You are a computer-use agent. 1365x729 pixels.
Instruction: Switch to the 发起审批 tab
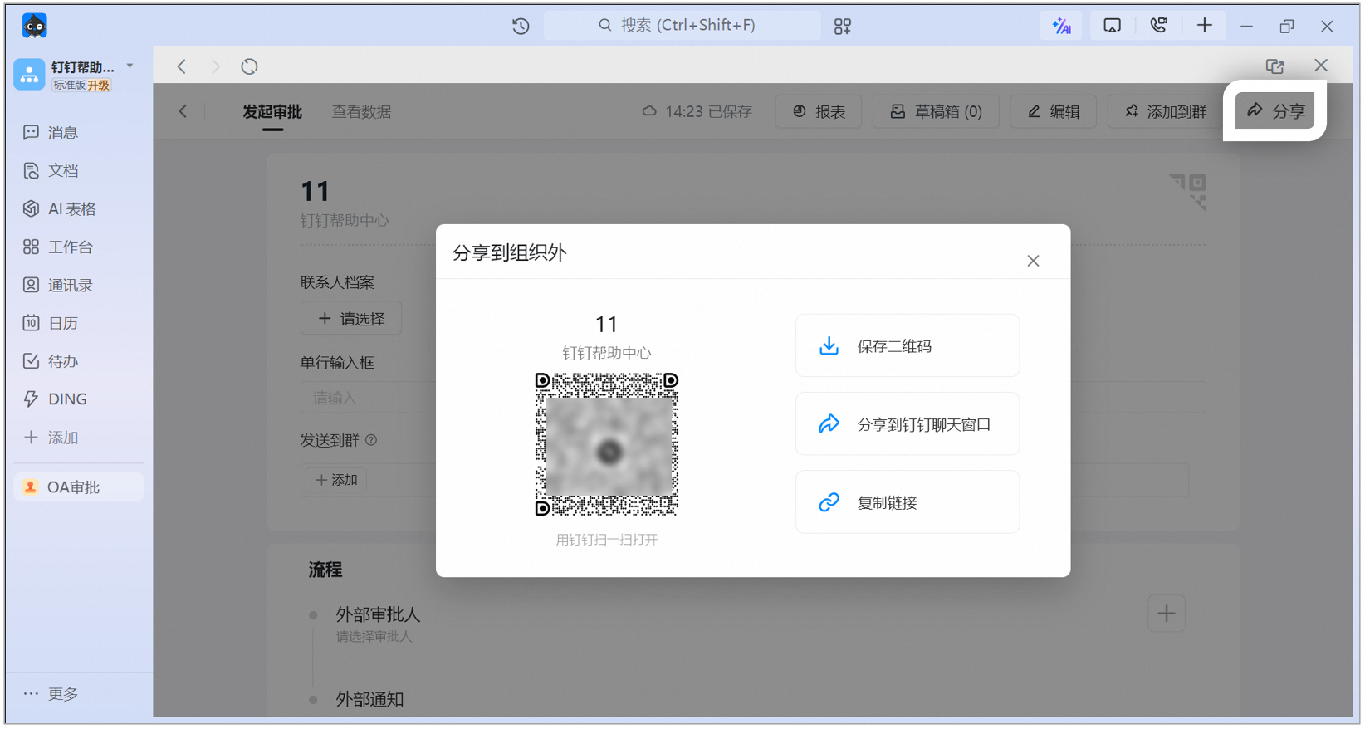(272, 112)
